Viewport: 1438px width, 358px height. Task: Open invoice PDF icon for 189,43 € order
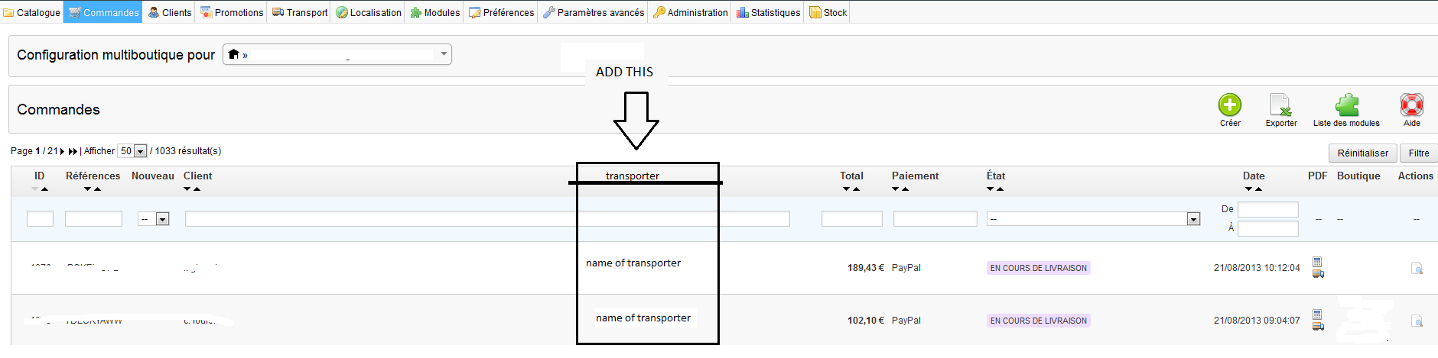click(1317, 262)
